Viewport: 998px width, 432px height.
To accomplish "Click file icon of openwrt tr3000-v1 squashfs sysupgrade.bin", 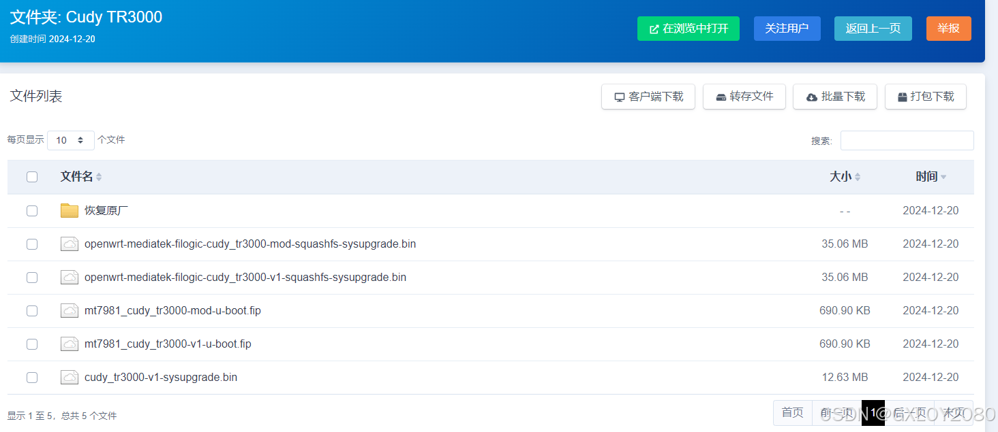I will coord(70,278).
